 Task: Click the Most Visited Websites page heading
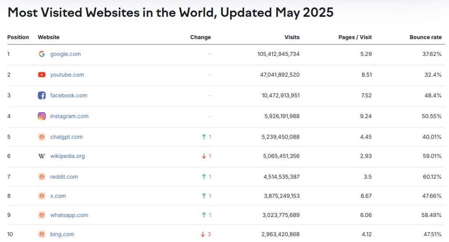[x=171, y=13]
